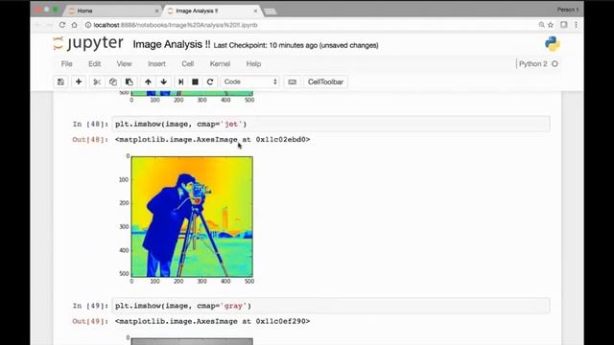Open the Cell menu
The width and height of the screenshot is (614, 345).
pyautogui.click(x=188, y=64)
